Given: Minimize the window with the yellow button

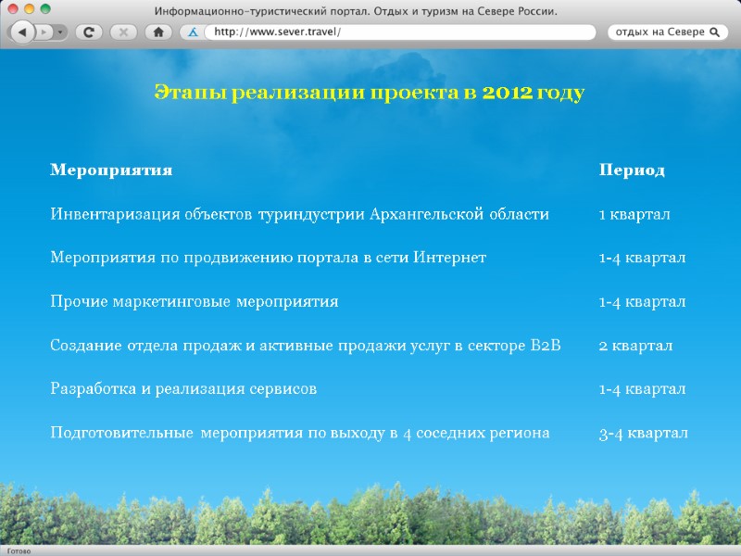Looking at the screenshot, I should click(30, 8).
